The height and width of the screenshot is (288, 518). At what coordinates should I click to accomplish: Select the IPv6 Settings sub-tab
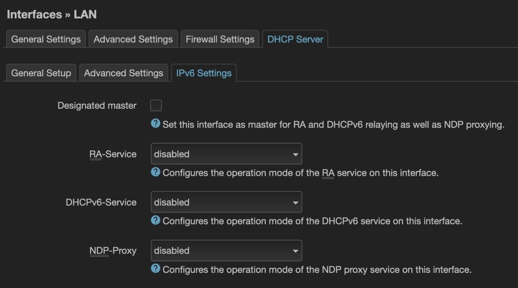coord(204,73)
